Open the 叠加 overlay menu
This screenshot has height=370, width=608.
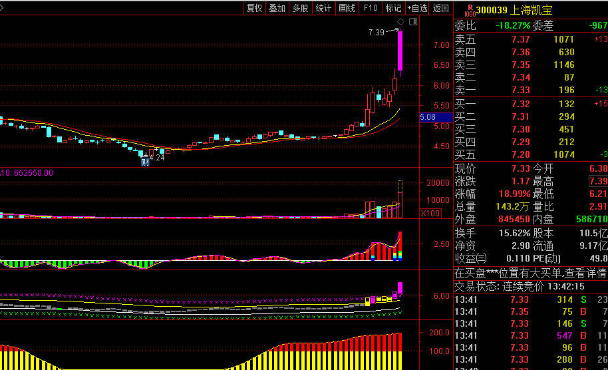277,8
